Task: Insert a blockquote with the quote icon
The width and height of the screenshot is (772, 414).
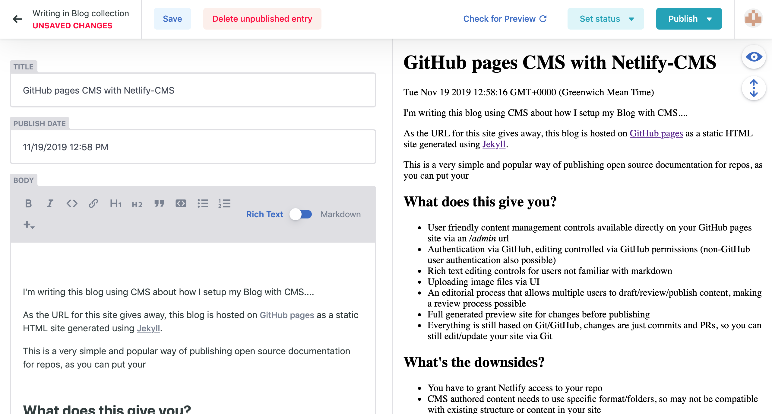Action: tap(159, 204)
